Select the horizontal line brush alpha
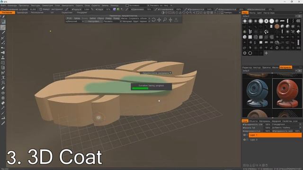 pyautogui.click(x=282, y=21)
